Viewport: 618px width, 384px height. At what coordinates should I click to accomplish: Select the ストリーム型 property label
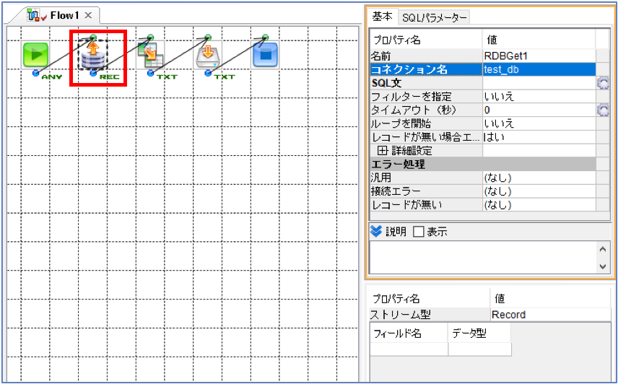(430, 315)
